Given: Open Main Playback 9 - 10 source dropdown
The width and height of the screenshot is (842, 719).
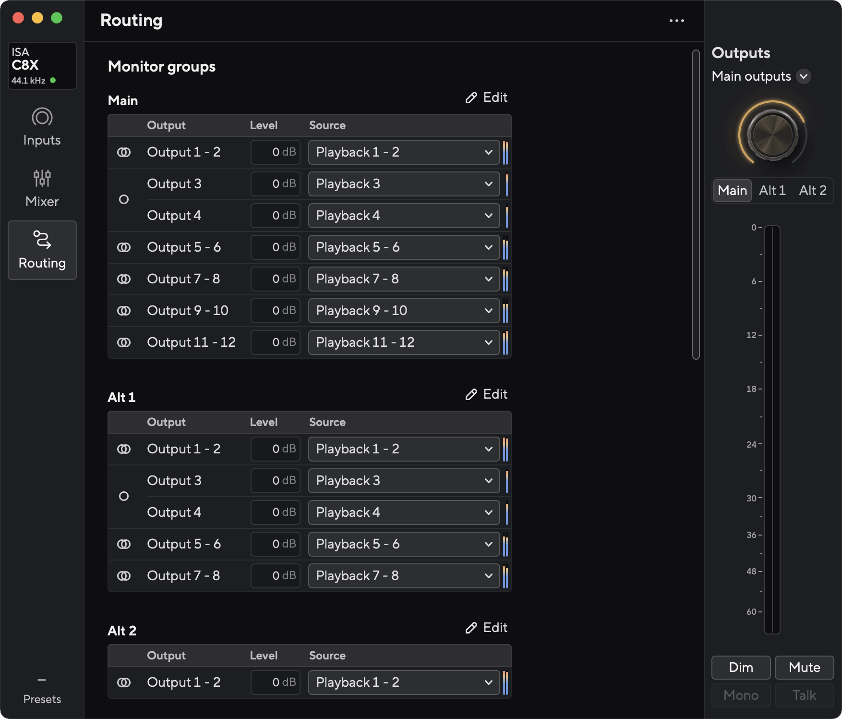Looking at the screenshot, I should (x=404, y=311).
